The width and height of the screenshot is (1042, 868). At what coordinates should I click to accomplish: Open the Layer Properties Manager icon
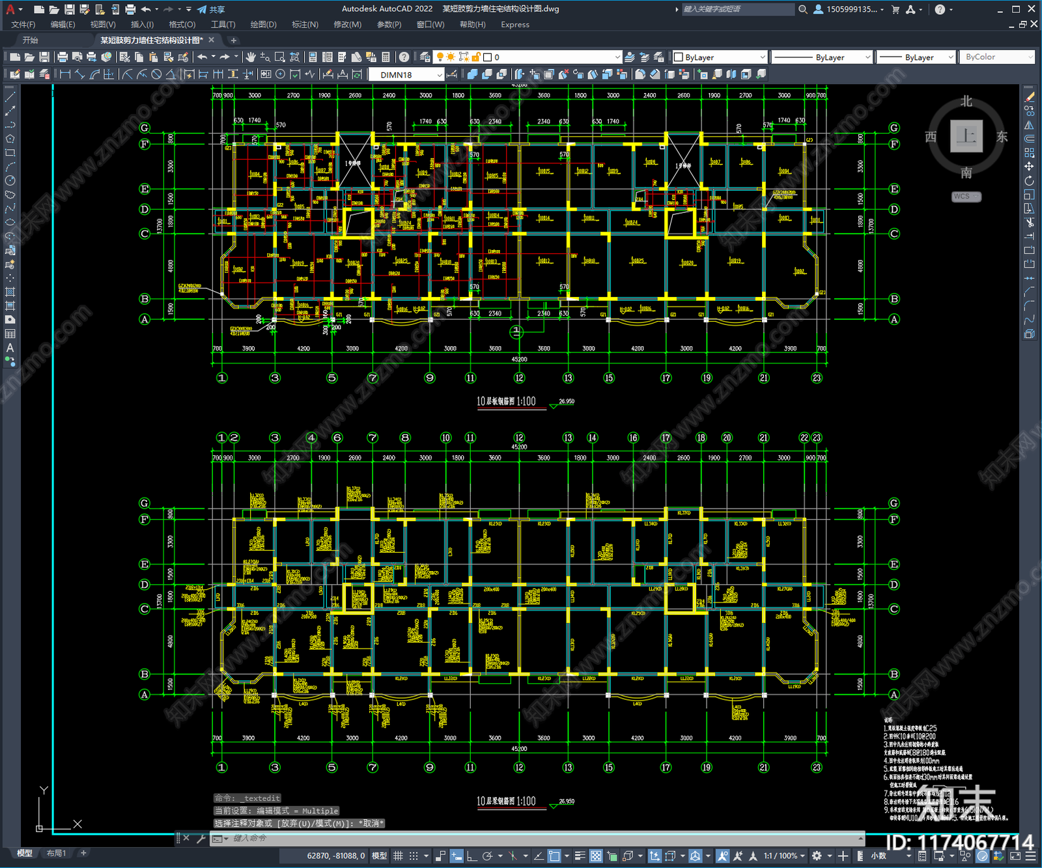(x=425, y=57)
